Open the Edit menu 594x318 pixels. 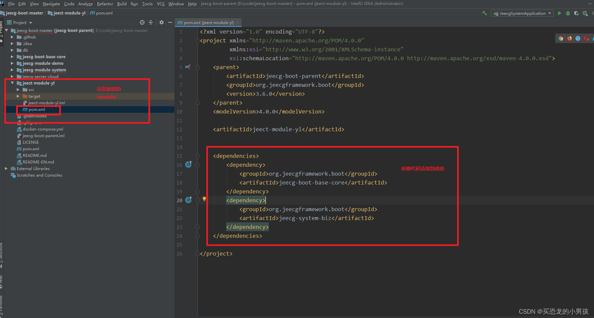pyautogui.click(x=22, y=4)
